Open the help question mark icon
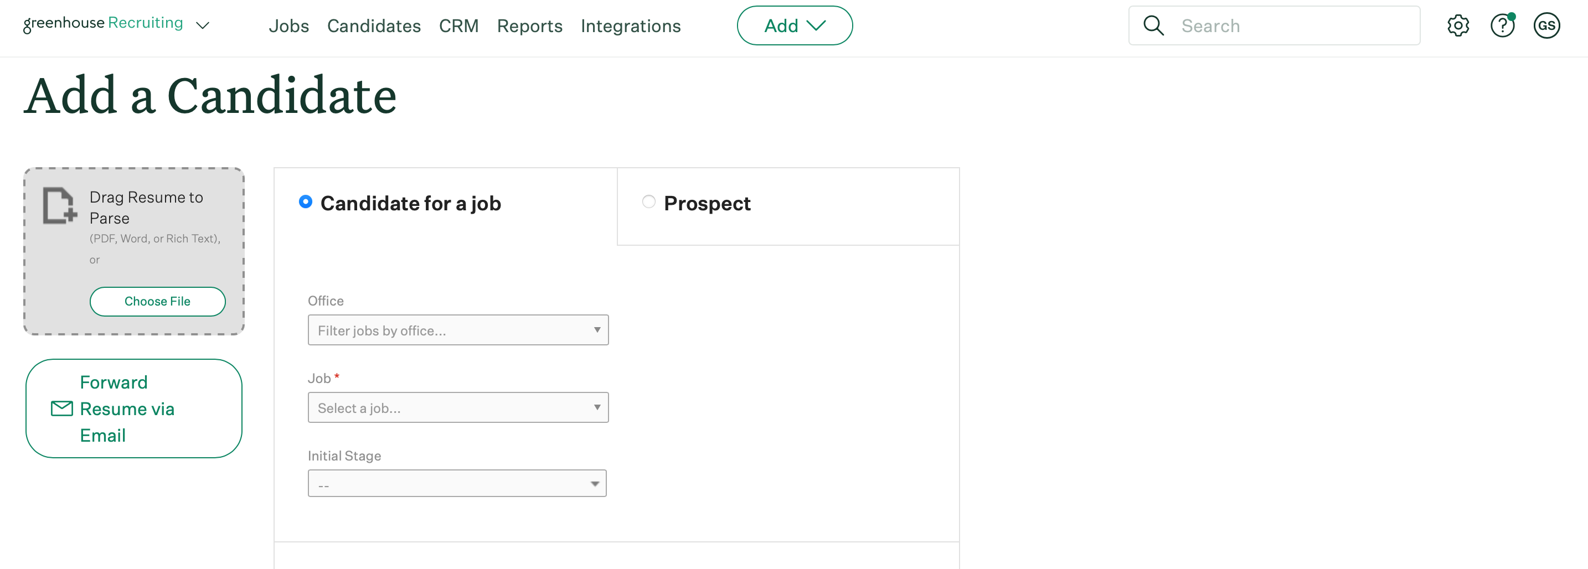The height and width of the screenshot is (569, 1588). [1502, 26]
